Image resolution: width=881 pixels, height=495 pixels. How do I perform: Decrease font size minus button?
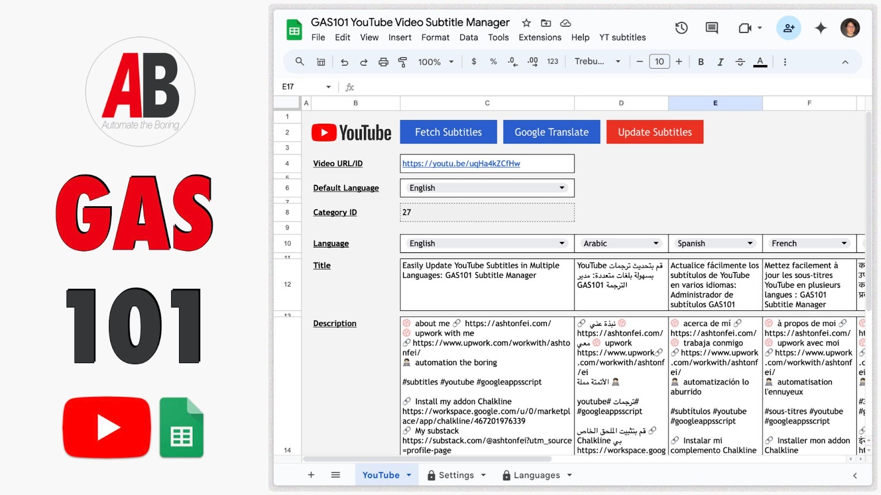(639, 62)
